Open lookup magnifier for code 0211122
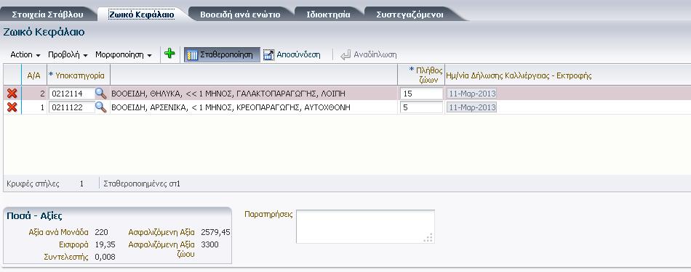The height and width of the screenshot is (272, 691). pyautogui.click(x=101, y=107)
